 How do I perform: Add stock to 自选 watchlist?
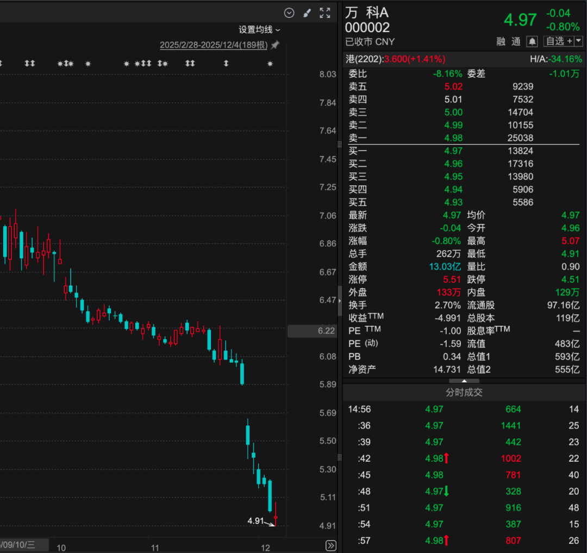coord(559,41)
